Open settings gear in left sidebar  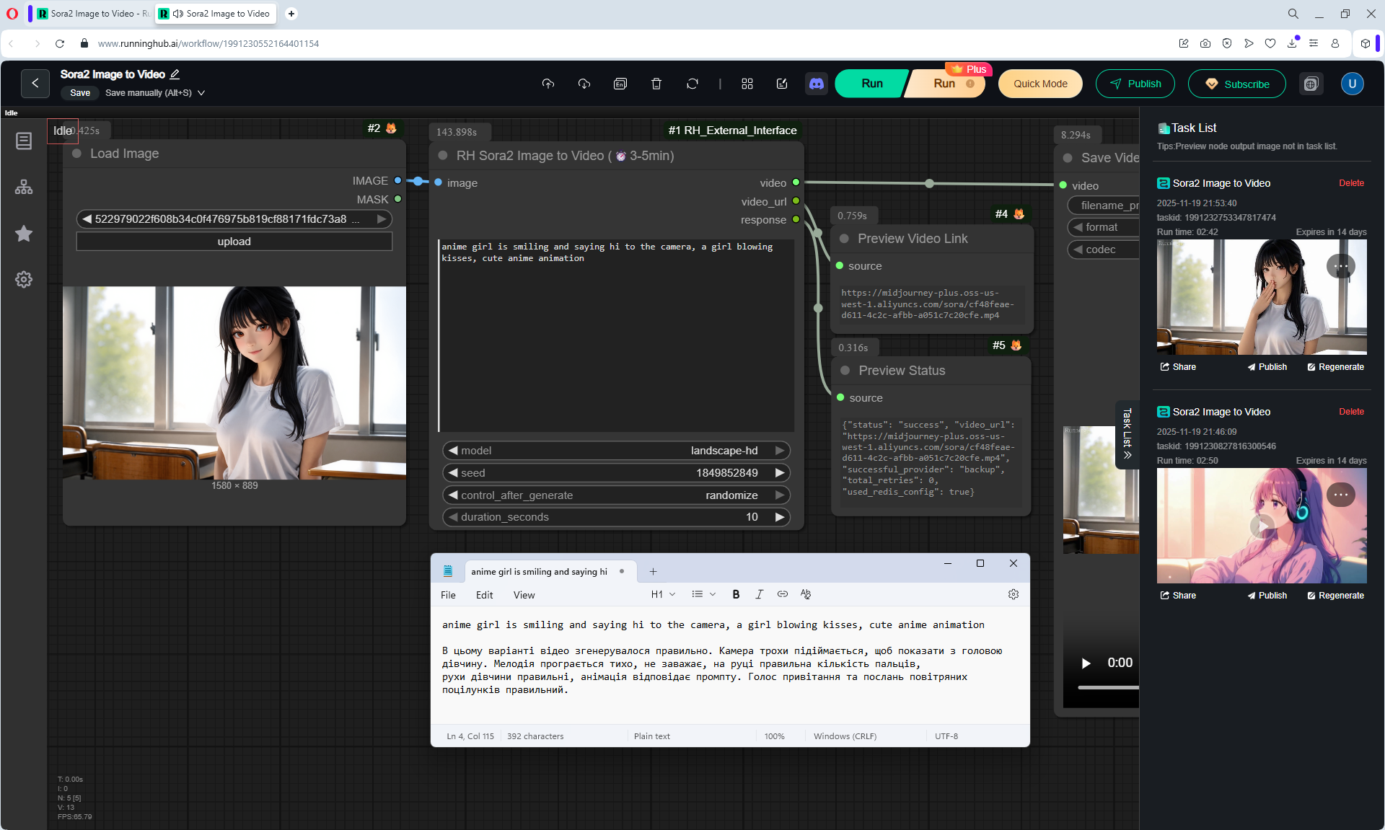point(24,280)
